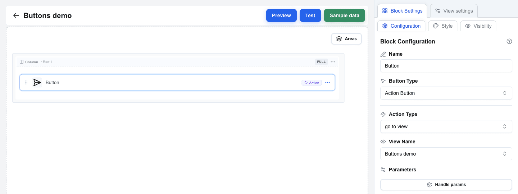Click the Block Configuration heading
Screen dimensions: 518x194
408,41
